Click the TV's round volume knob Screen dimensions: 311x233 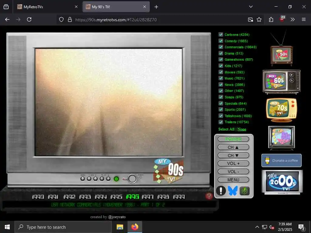click(x=132, y=179)
